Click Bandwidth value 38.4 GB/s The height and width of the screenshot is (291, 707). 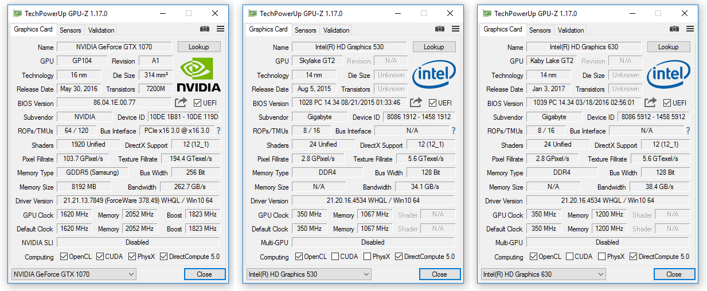coord(659,187)
